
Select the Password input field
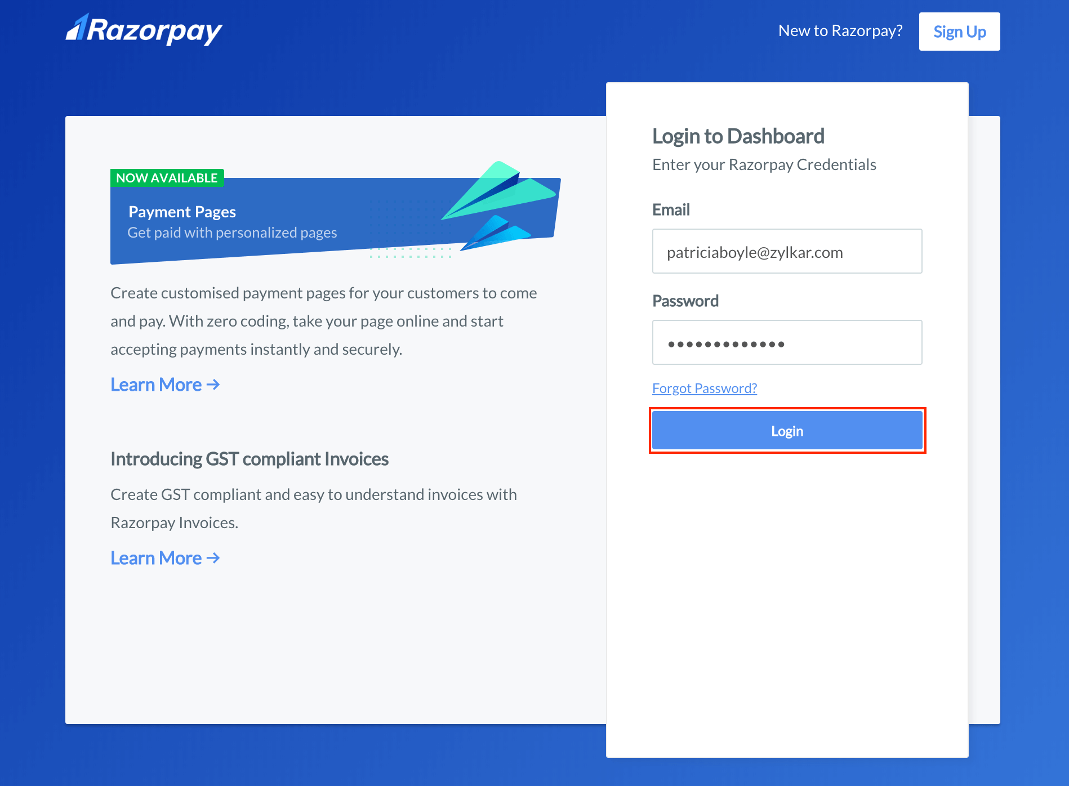click(x=787, y=342)
